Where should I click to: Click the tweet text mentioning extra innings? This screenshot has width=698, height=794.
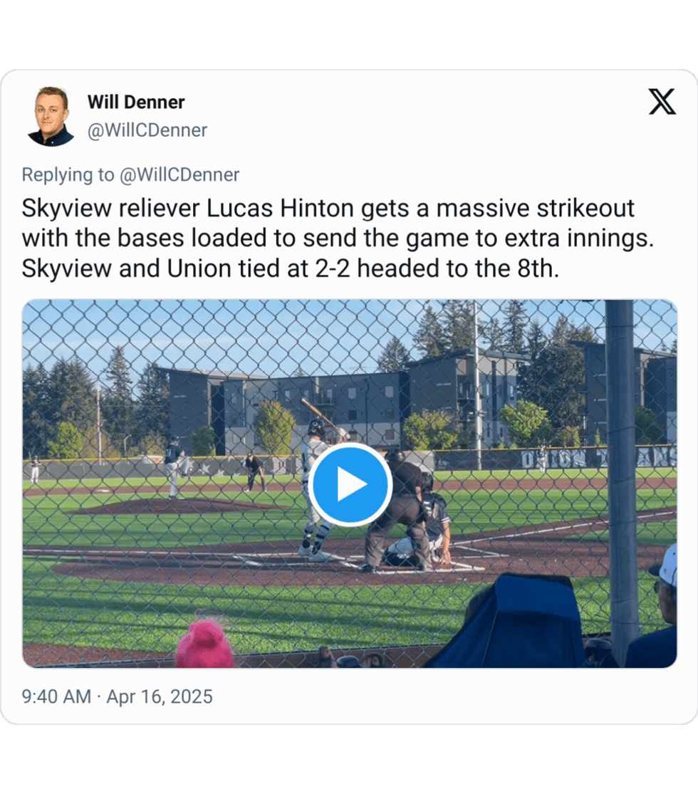(x=338, y=238)
